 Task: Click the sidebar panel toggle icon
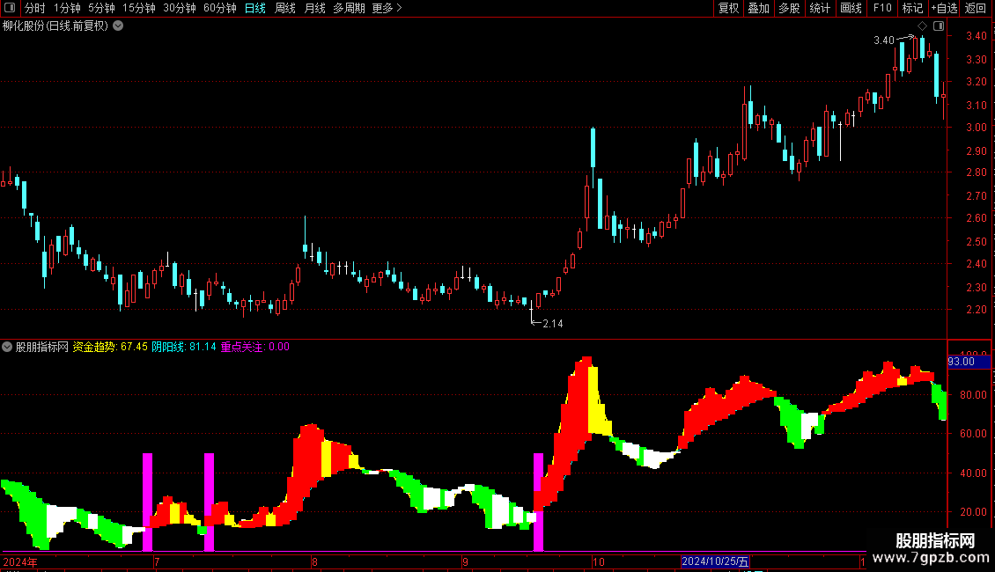(x=939, y=26)
